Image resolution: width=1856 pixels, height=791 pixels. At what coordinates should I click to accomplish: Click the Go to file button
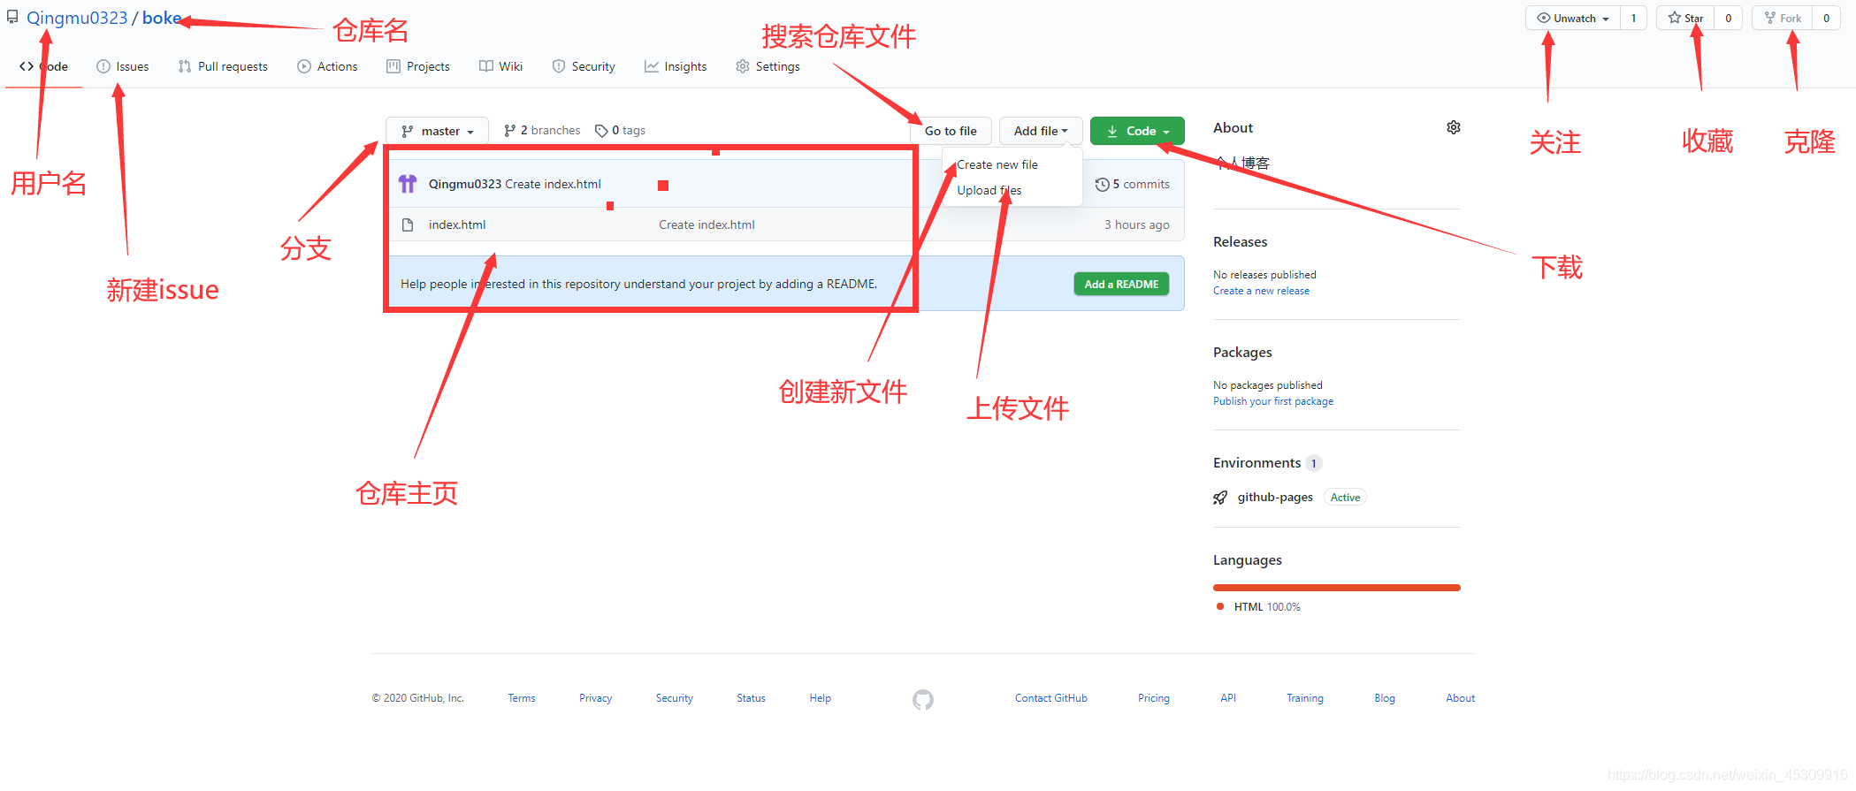[951, 131]
